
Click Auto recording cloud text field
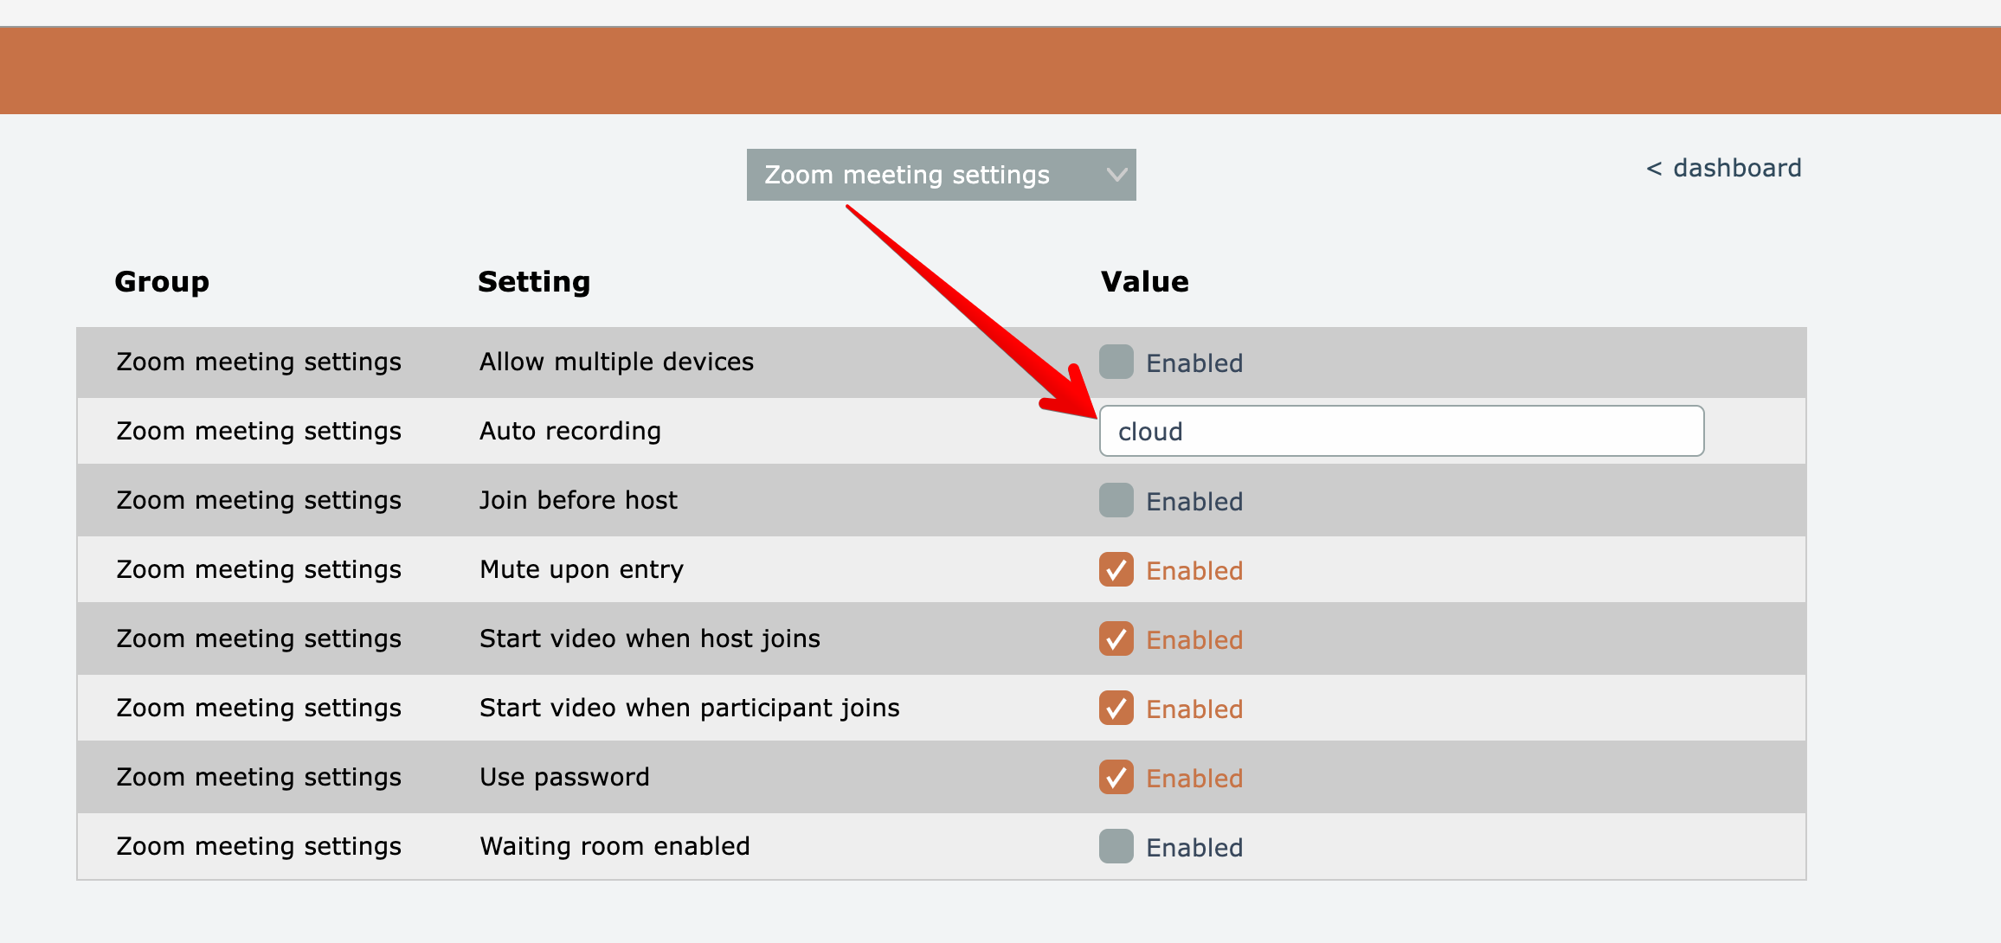[x=1400, y=431]
